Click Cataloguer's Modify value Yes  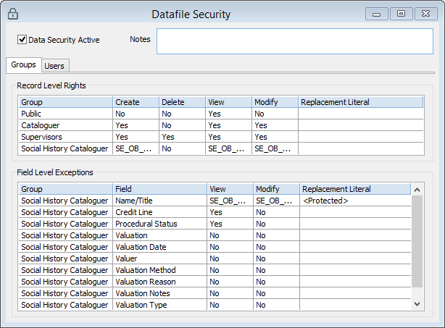click(x=275, y=125)
